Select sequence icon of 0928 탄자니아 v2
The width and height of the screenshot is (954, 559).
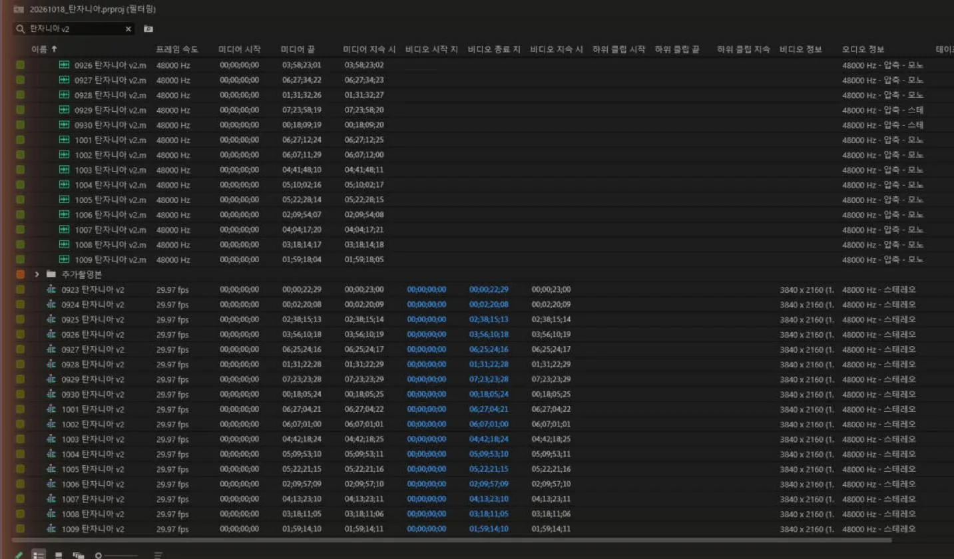[52, 365]
